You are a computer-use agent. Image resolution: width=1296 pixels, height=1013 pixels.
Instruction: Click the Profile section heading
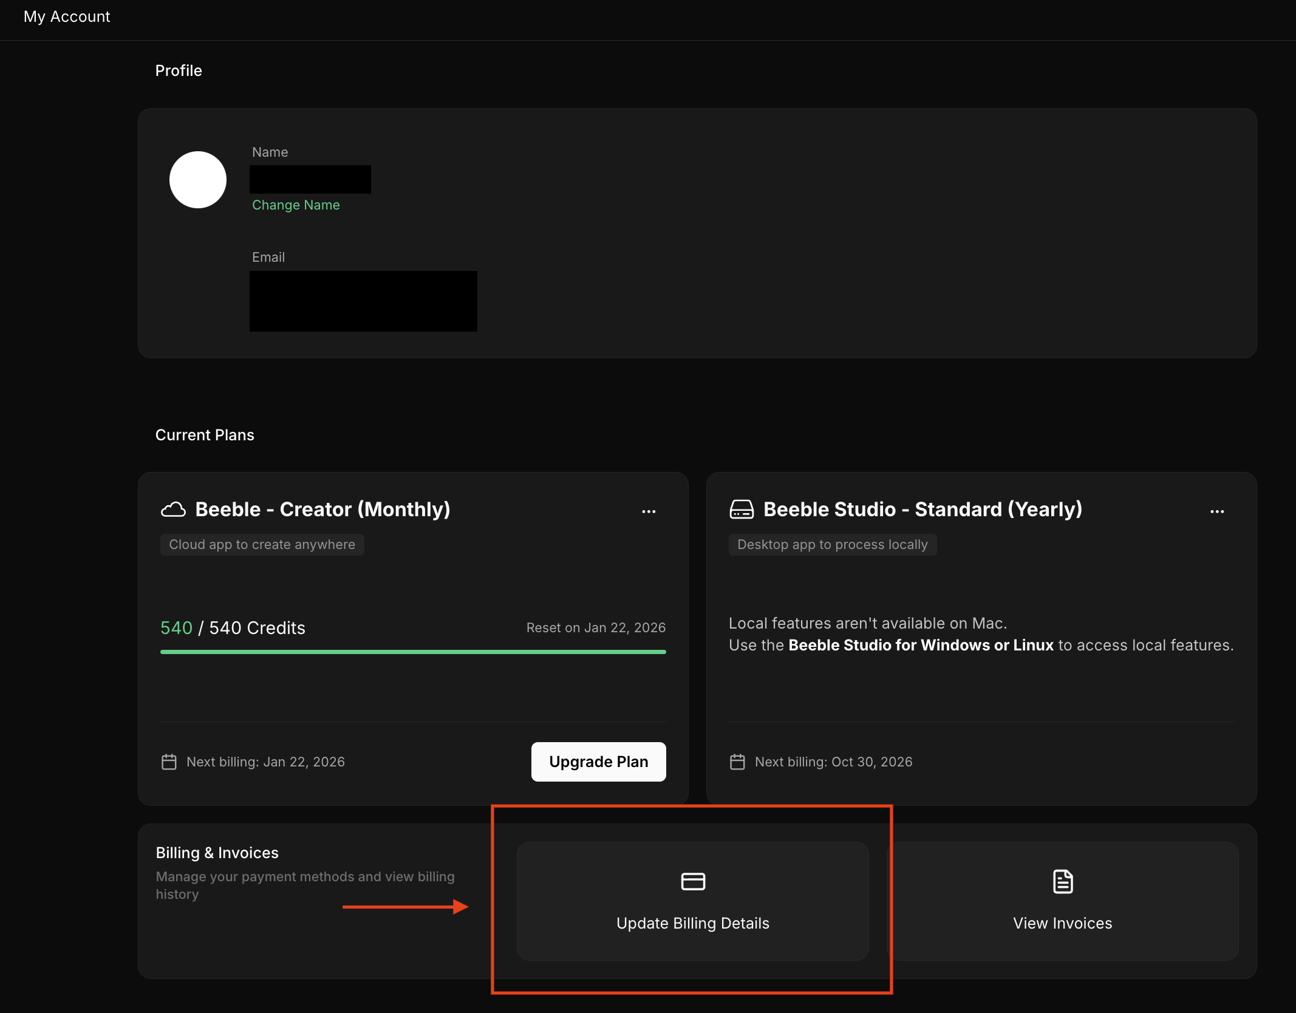[x=179, y=70]
